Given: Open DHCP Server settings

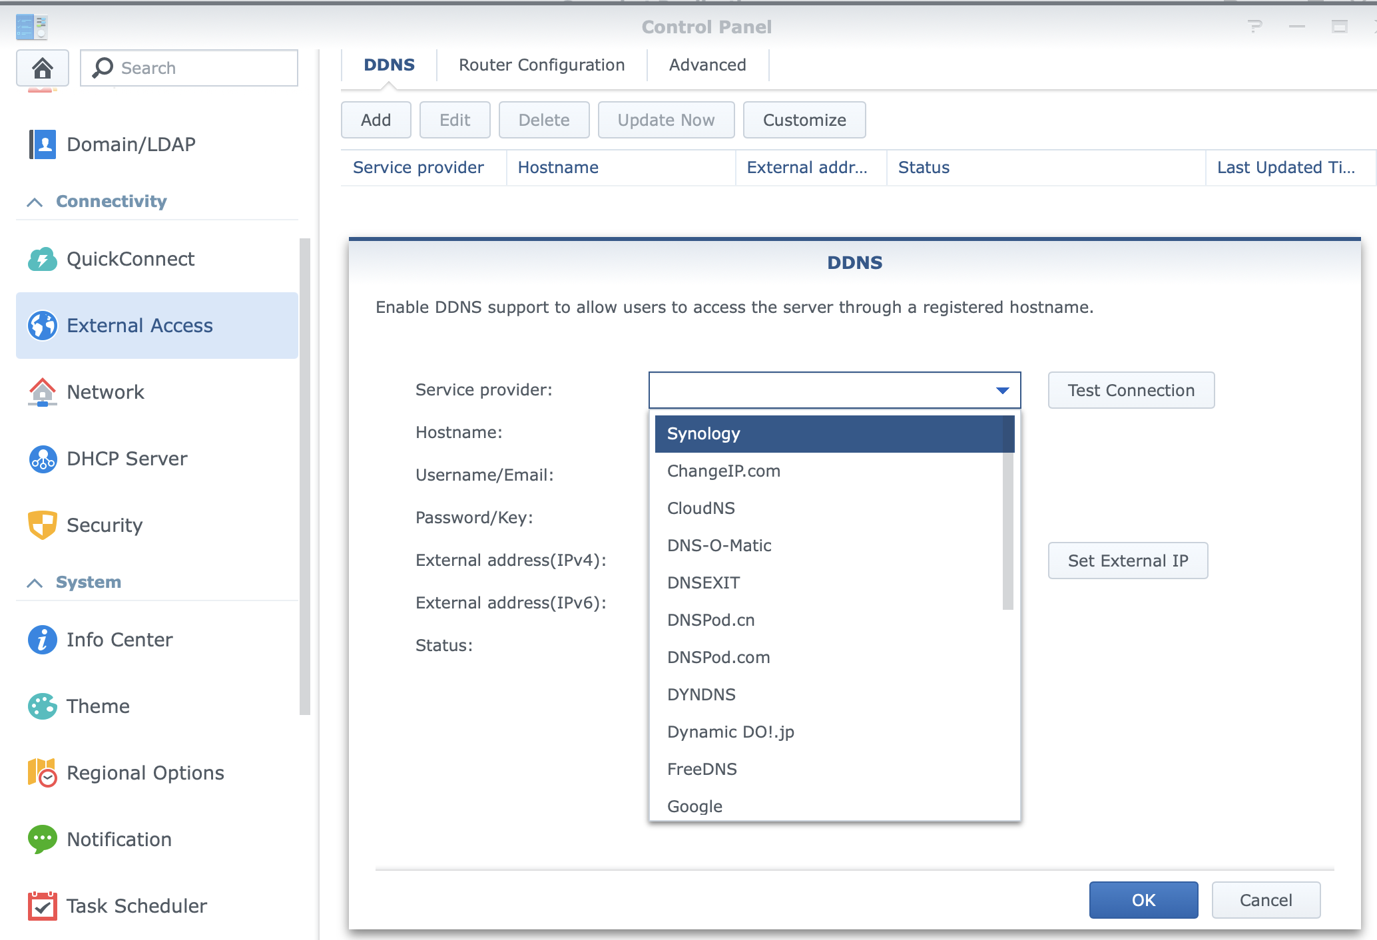Looking at the screenshot, I should 157,459.
